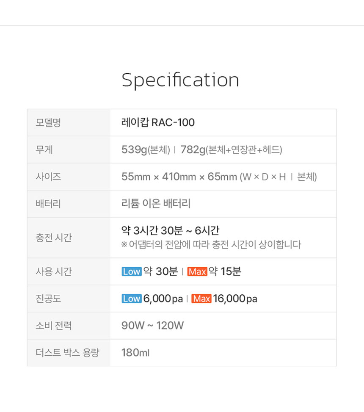Viewport: 364px width, 412px height.
Task: Click the orange Max badge beside 약 15분
Action: [x=197, y=271]
